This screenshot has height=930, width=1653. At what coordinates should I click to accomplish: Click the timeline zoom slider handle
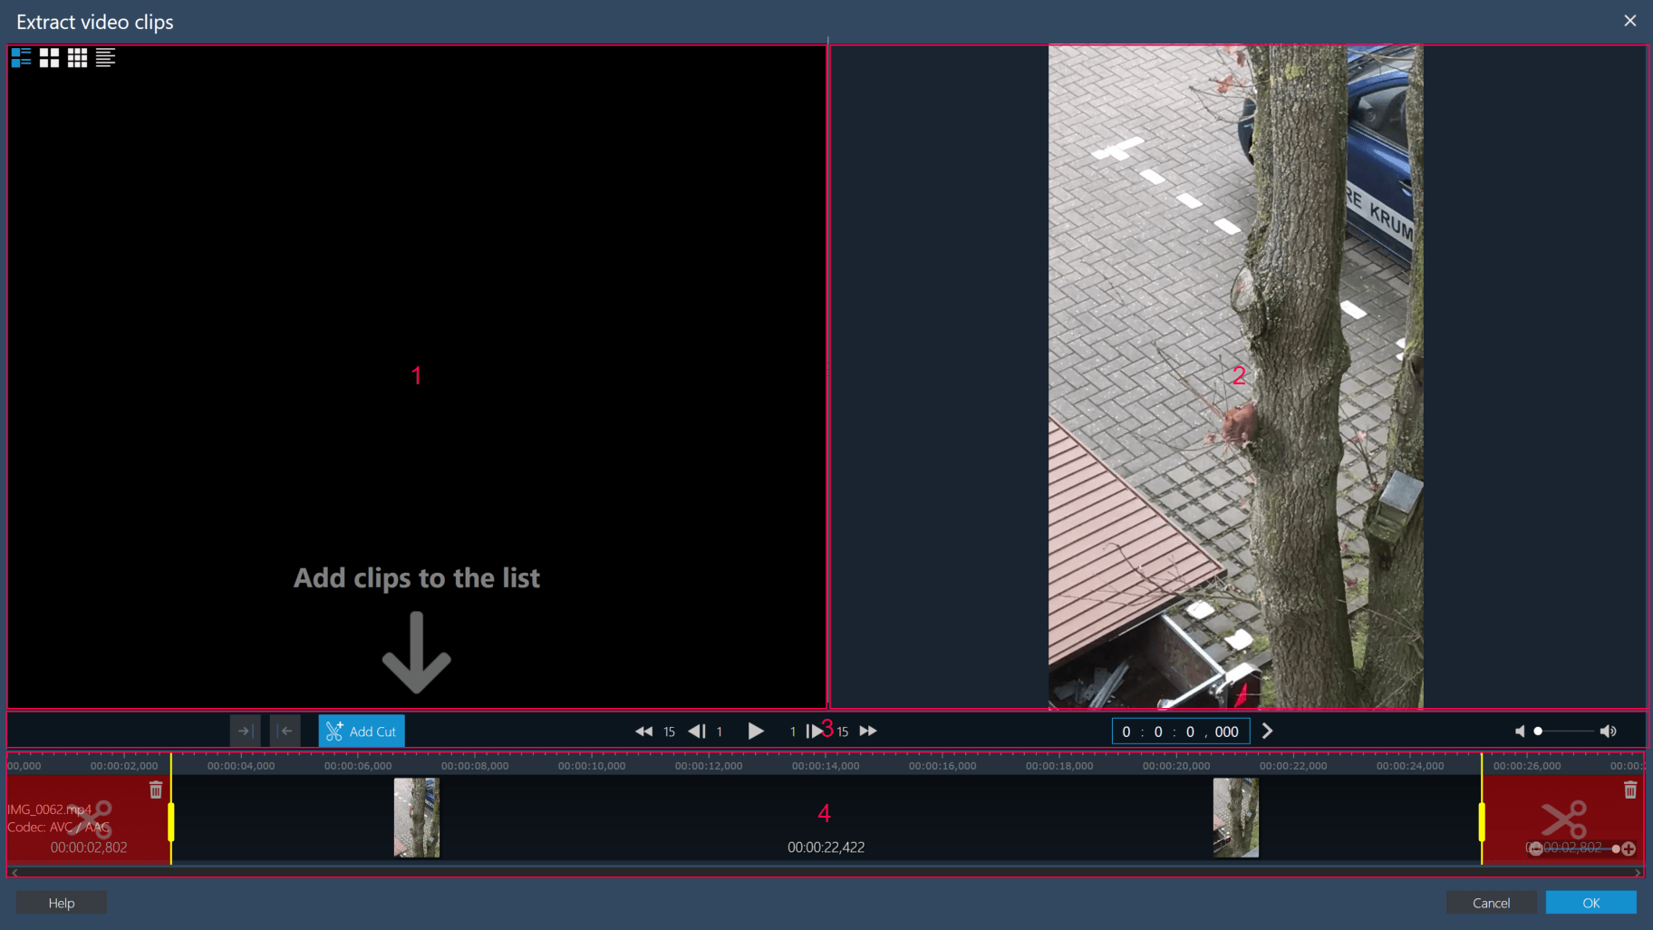[x=1616, y=849]
